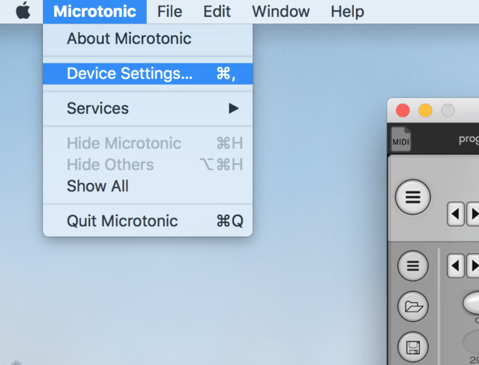Click the floppy disk save button
Screen dimensions: 479x365
413,347
